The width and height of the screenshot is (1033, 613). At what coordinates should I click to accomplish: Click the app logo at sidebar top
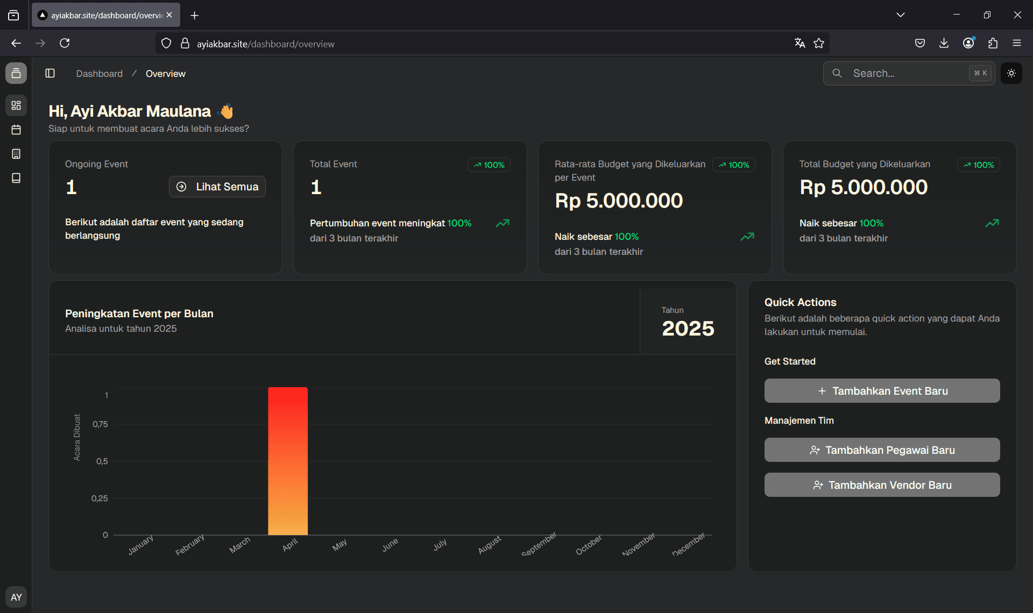coord(16,73)
